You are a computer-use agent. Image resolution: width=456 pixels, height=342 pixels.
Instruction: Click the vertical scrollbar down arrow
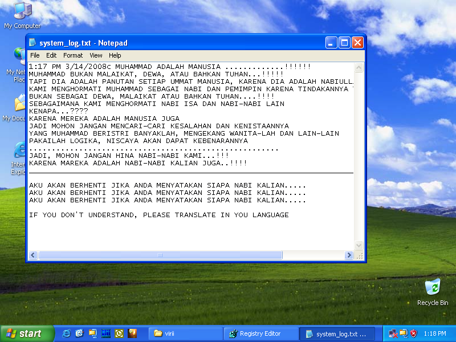[x=359, y=245]
